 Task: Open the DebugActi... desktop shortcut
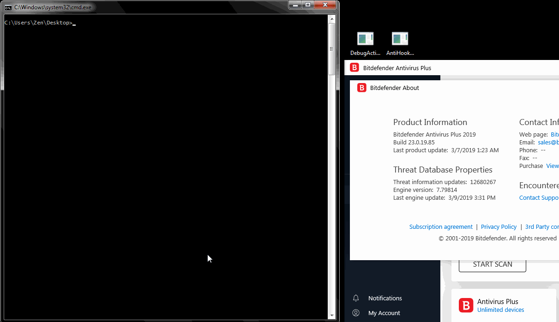pos(366,44)
